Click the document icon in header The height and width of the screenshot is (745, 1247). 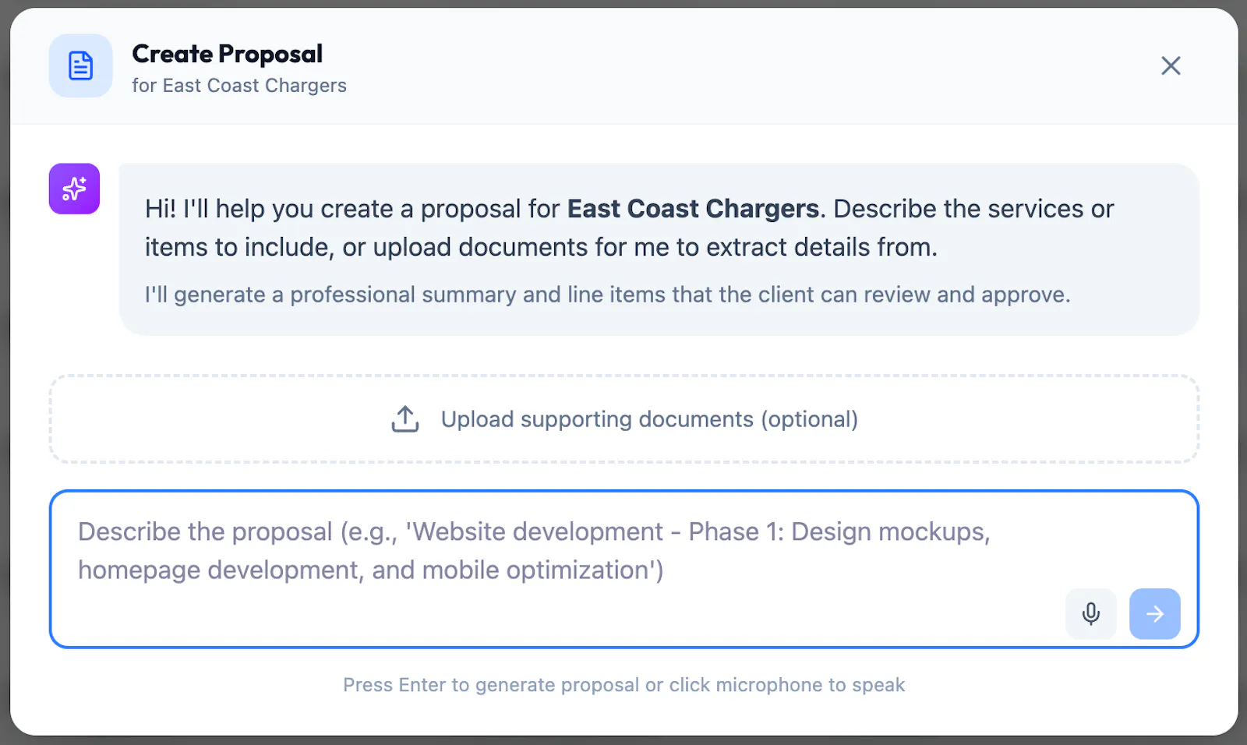[81, 65]
